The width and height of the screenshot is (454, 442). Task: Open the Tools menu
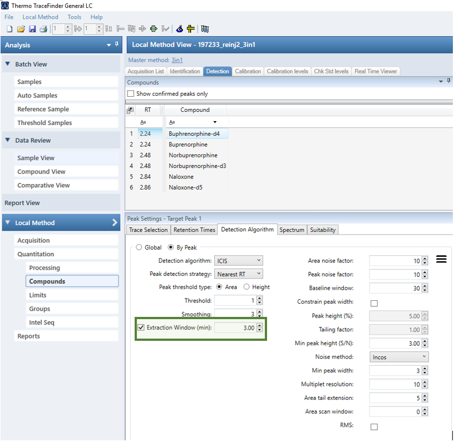(74, 17)
